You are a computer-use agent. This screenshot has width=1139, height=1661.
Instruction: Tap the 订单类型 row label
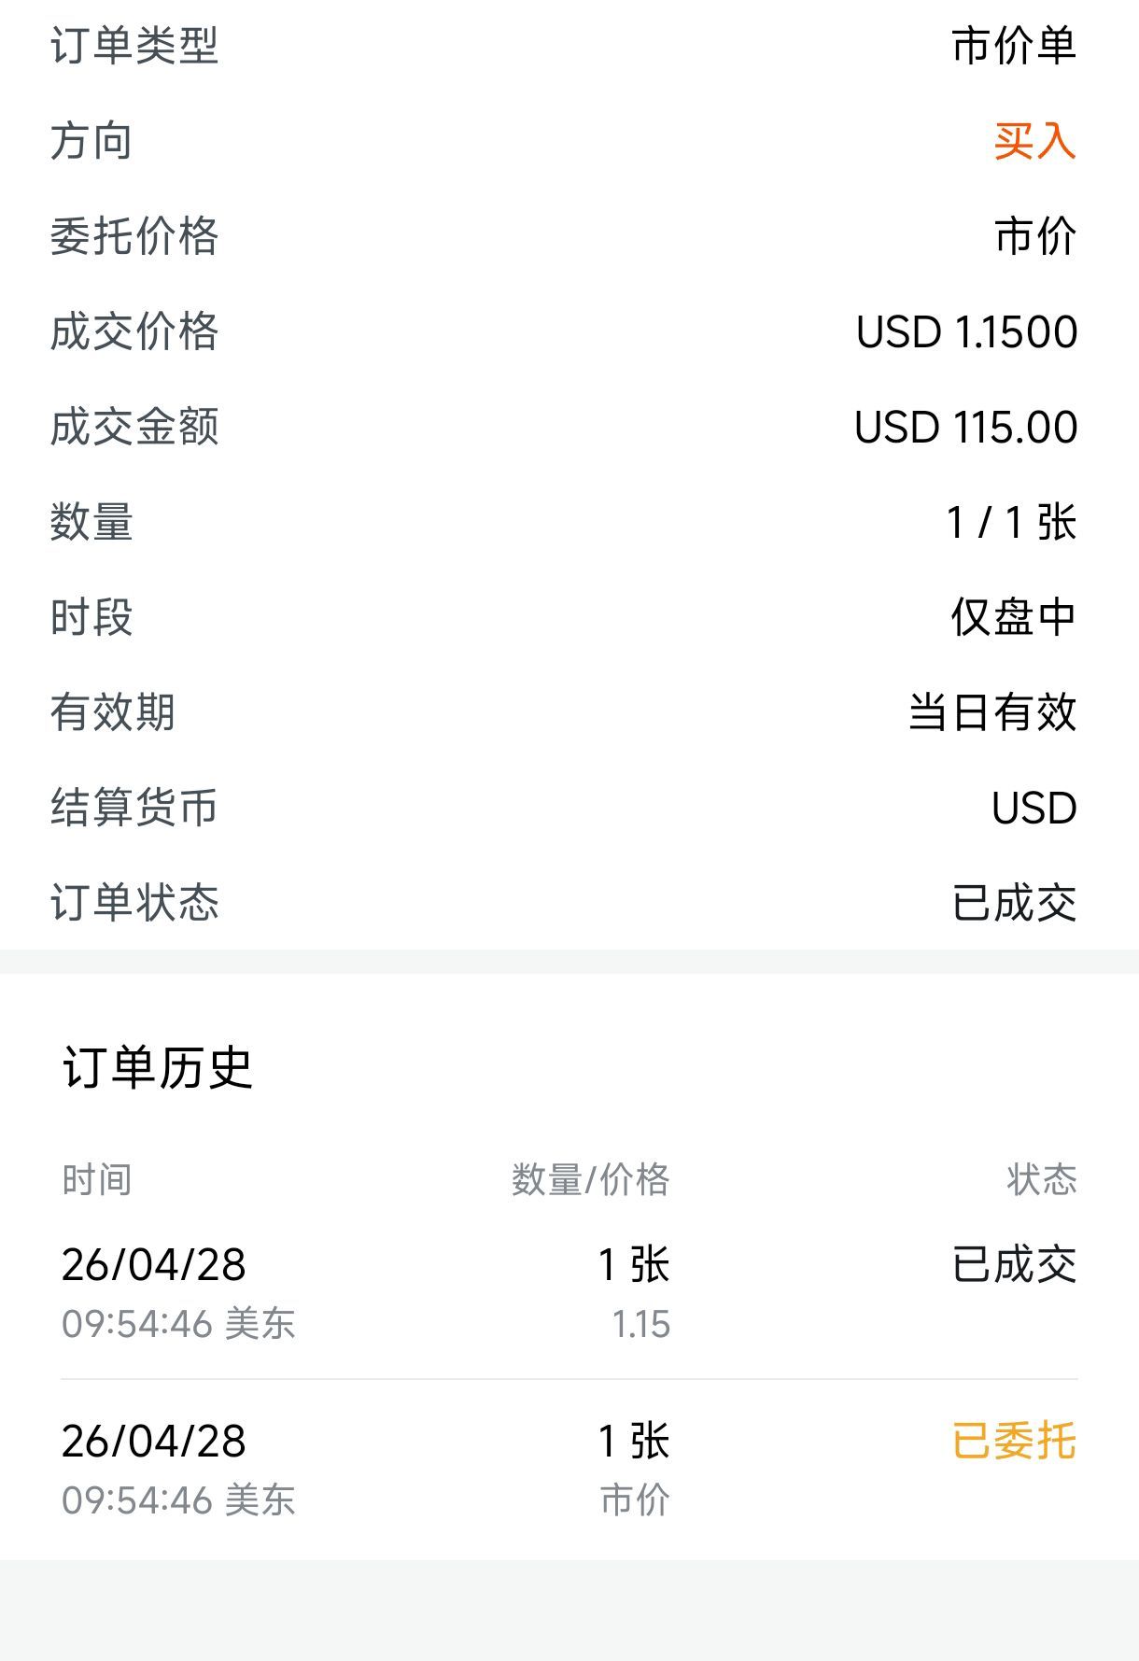(x=134, y=46)
